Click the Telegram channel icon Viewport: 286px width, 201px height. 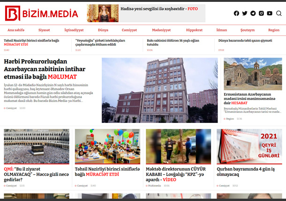[x=253, y=14]
